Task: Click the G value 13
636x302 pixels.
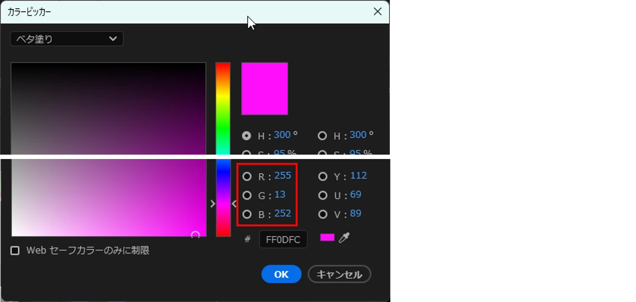Action: pos(280,194)
